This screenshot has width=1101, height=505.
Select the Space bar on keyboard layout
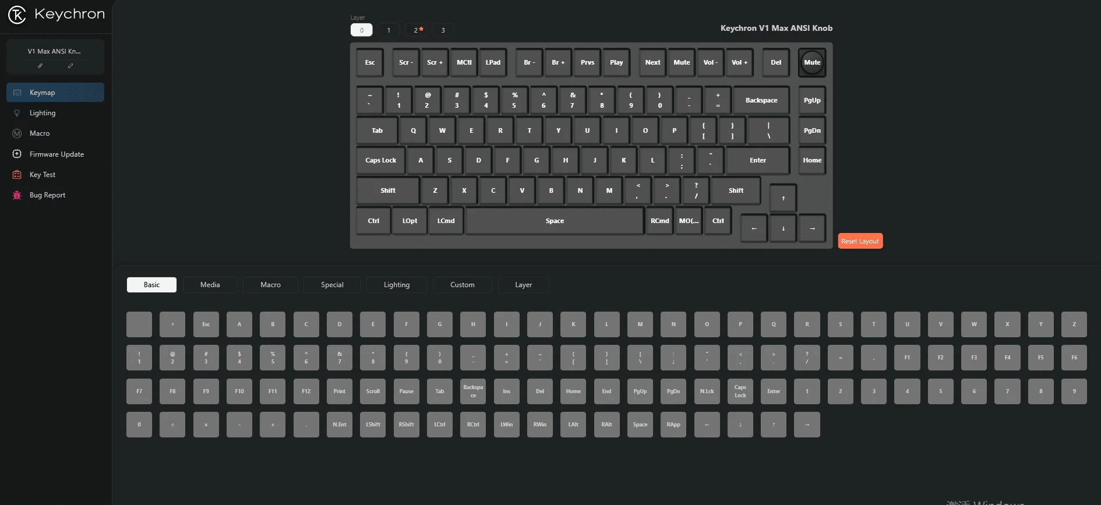(555, 221)
